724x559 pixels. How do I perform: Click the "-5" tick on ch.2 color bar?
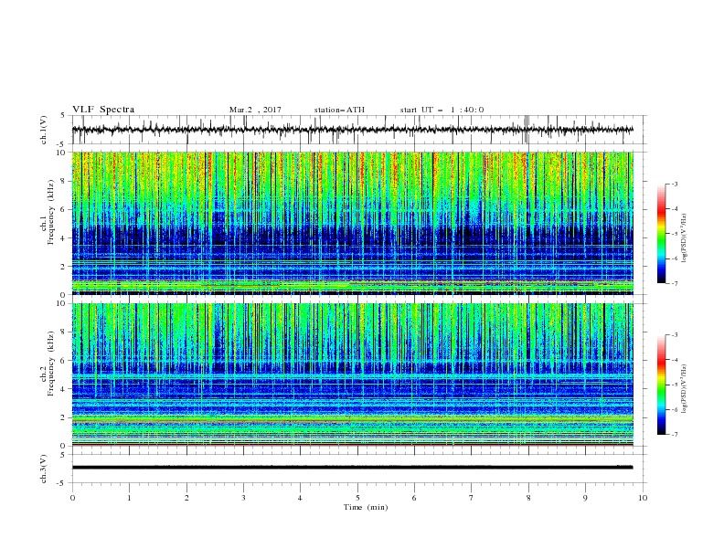pos(675,385)
